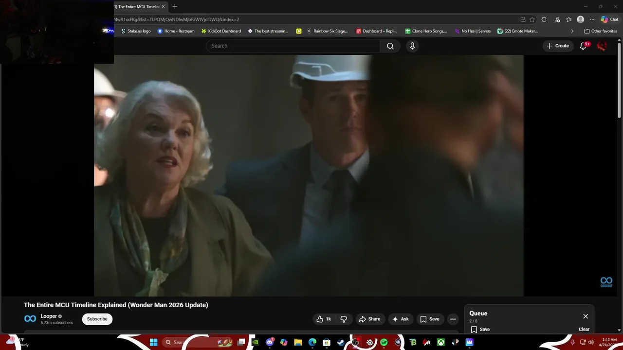Open Dashboard – Repli... bookmark

pos(377,31)
